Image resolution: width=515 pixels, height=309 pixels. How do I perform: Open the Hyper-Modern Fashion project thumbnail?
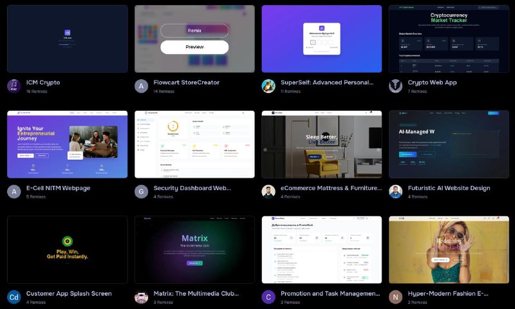[x=449, y=250]
